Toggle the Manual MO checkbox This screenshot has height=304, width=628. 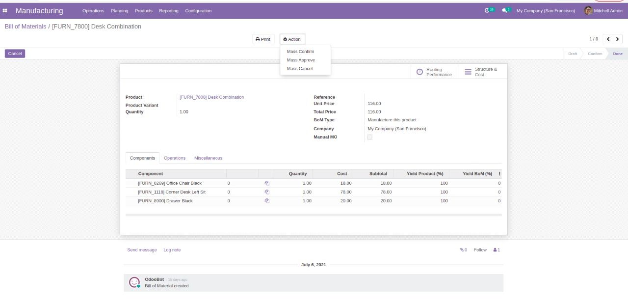tap(370, 137)
